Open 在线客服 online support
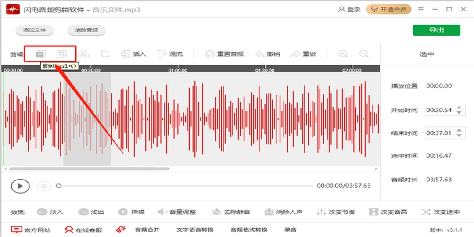The width and height of the screenshot is (474, 237). tap(83, 230)
